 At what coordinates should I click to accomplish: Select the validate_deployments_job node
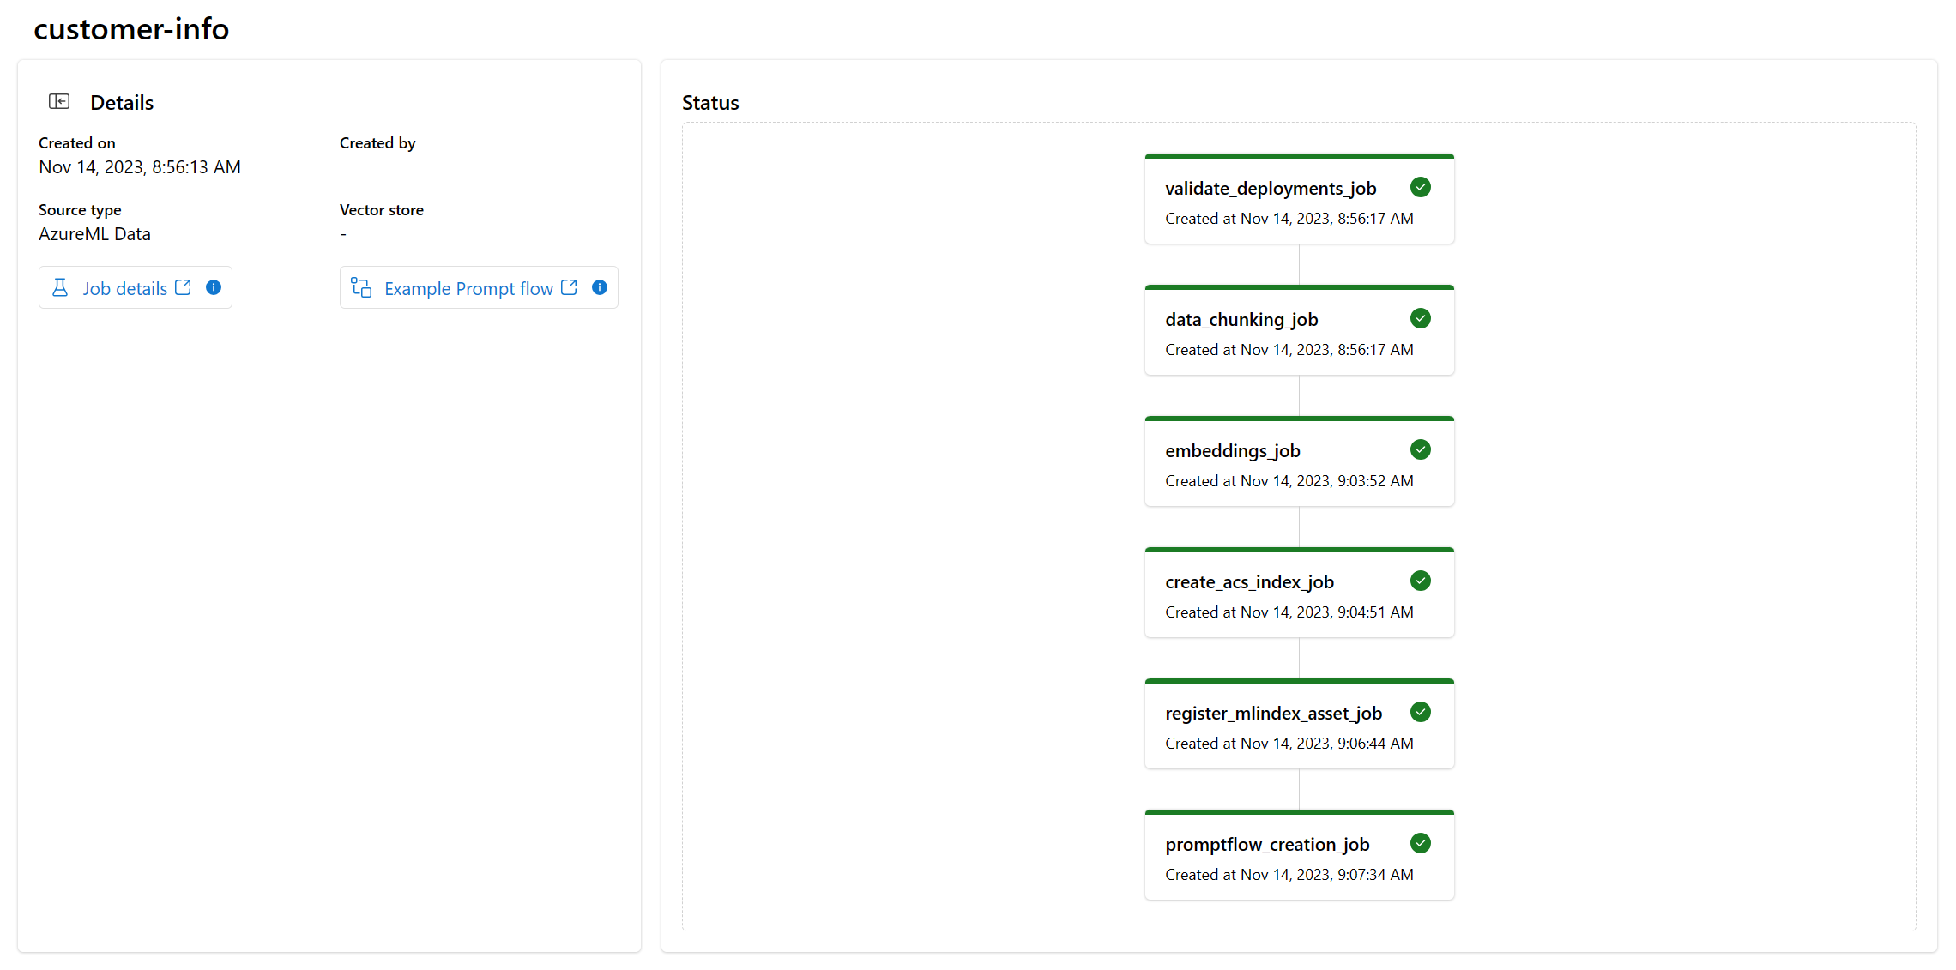point(1300,199)
